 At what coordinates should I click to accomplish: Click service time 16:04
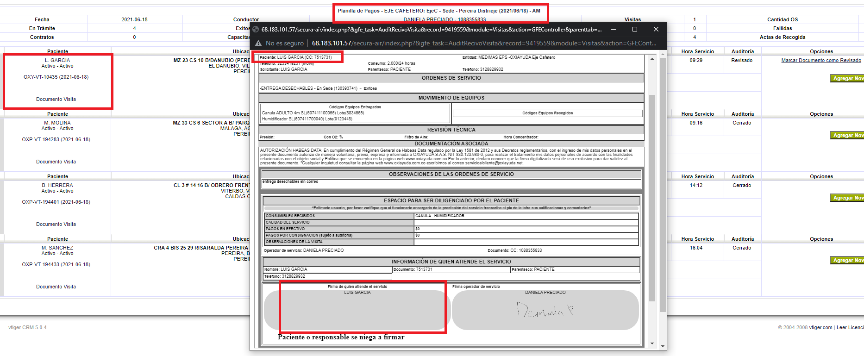tap(696, 248)
